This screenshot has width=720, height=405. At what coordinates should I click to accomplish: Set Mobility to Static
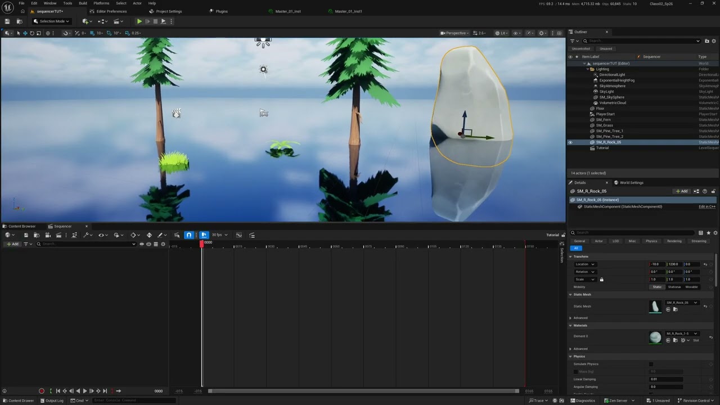[657, 287]
